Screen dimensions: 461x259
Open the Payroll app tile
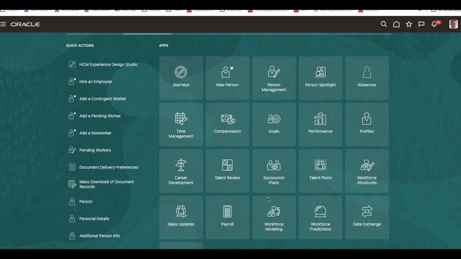(x=227, y=217)
